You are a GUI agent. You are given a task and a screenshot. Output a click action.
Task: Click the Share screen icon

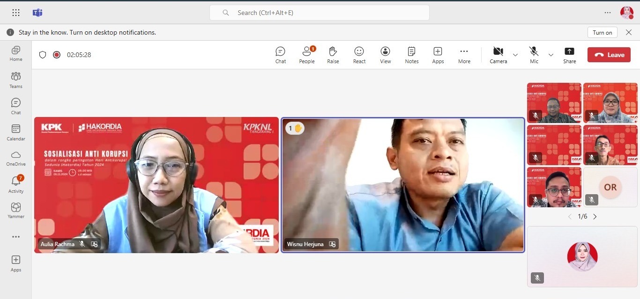(569, 55)
